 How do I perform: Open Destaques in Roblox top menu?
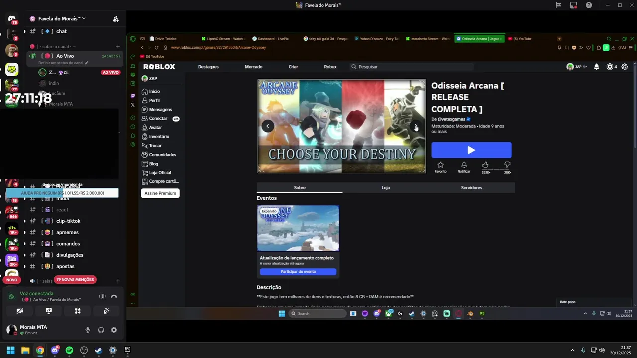[208, 67]
